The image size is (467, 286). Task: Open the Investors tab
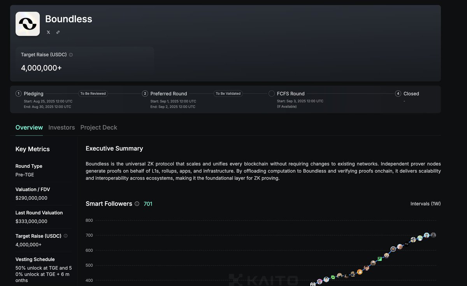pos(61,127)
